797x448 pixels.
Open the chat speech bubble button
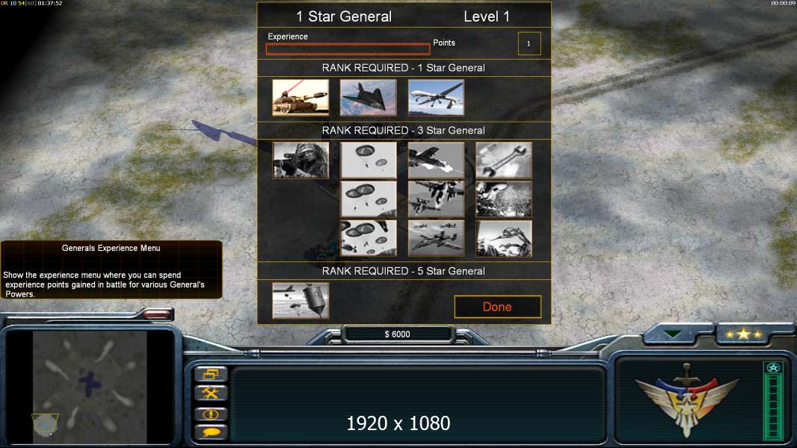coord(210,432)
